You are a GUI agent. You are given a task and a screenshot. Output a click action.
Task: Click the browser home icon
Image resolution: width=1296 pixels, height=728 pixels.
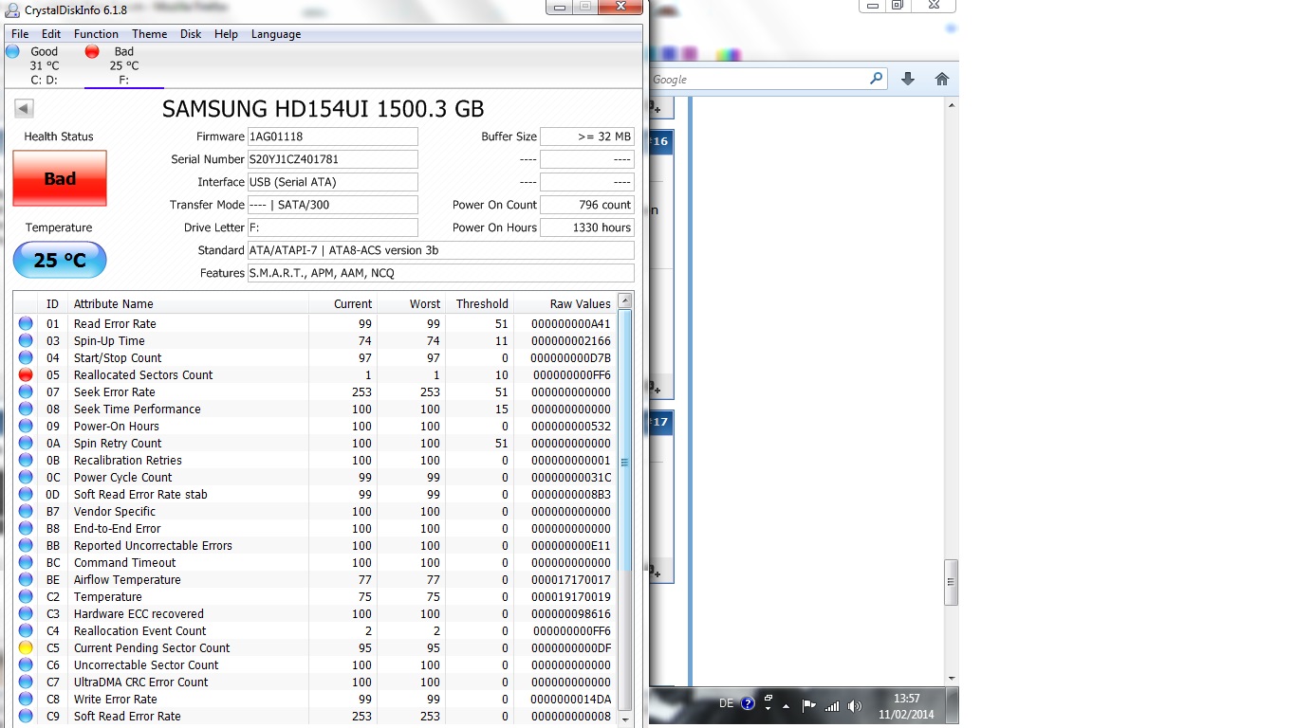point(941,80)
